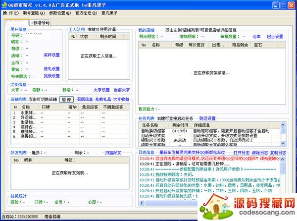Open the 参数设置(Q) menu
This screenshot has height=221, width=297.
[x=60, y=13]
